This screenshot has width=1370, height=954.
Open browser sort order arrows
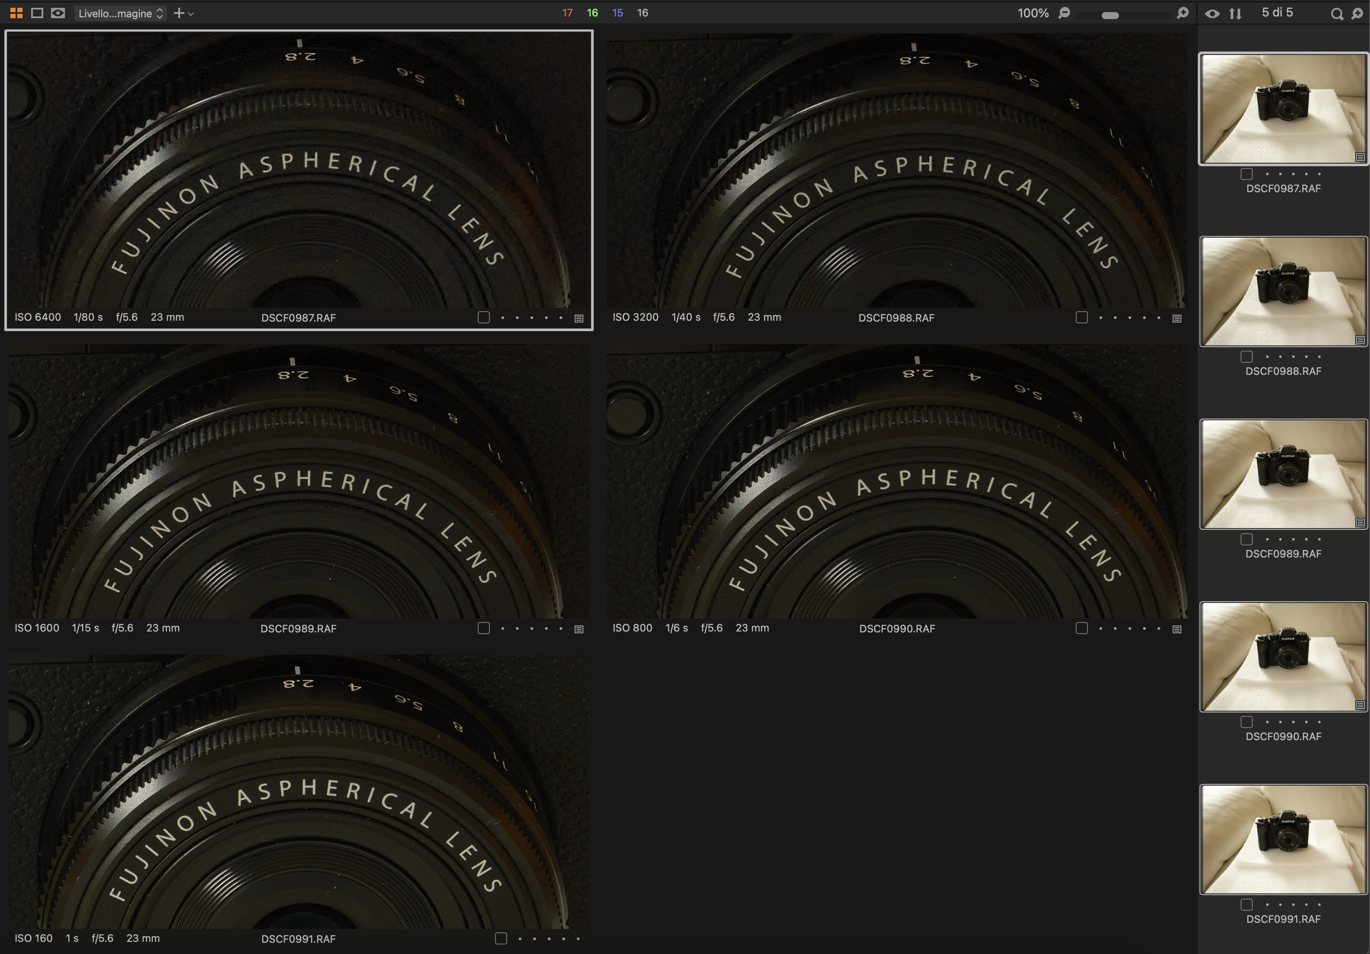(1235, 14)
